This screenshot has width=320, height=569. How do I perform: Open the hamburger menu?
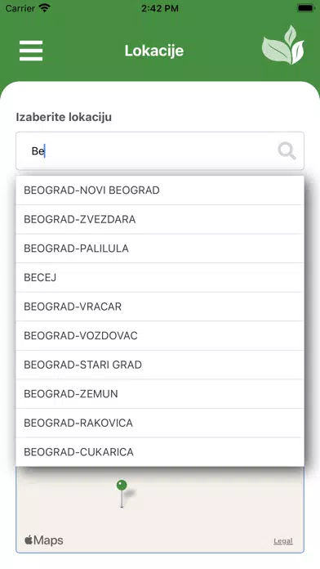click(x=31, y=51)
